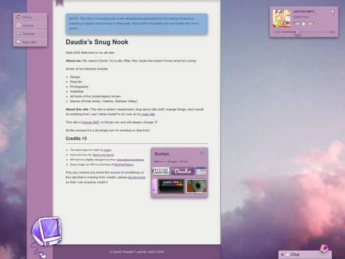Screen dimensions: 345x259
Task: Go to Main Site from sidebar
Action: coord(30,42)
